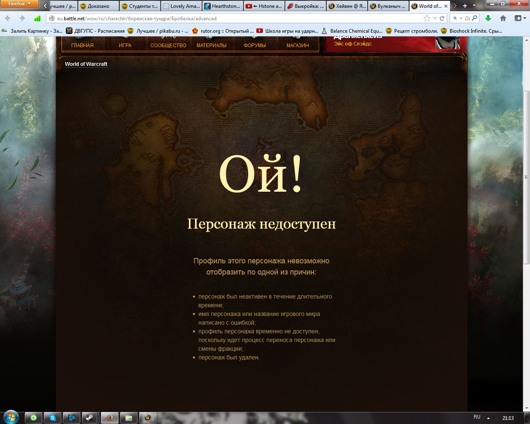Open Mail.ru Agent taskbar icon
The width and height of the screenshot is (530, 424).
[x=34, y=418]
